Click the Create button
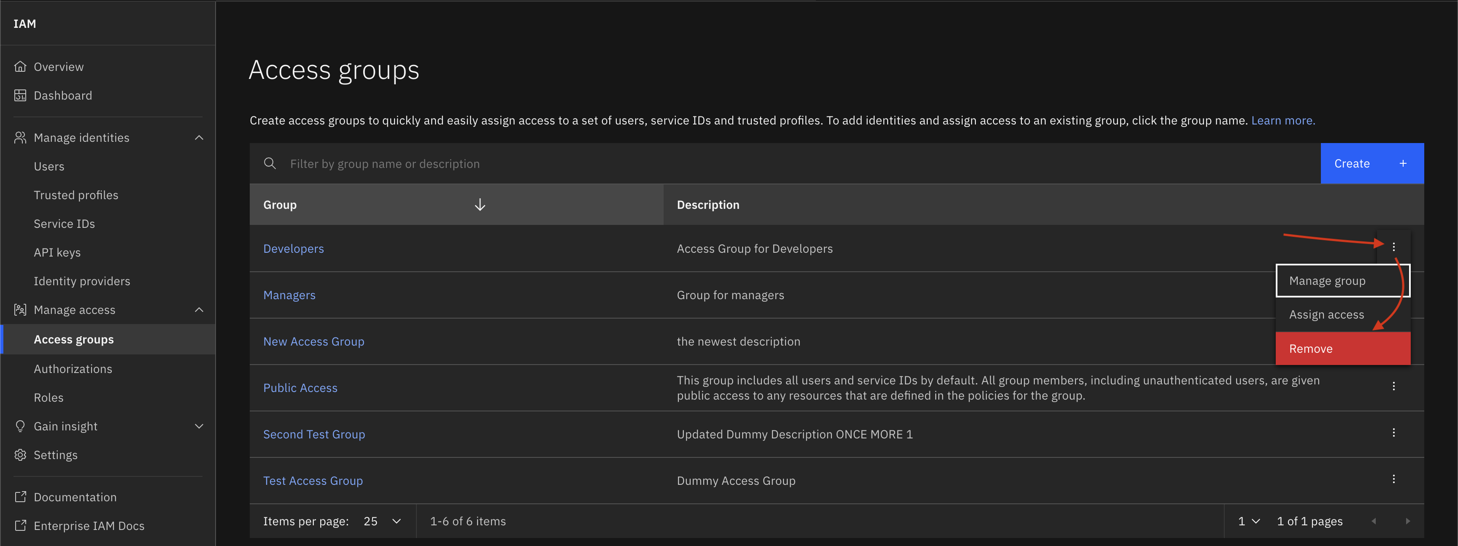This screenshot has width=1458, height=546. pos(1372,164)
